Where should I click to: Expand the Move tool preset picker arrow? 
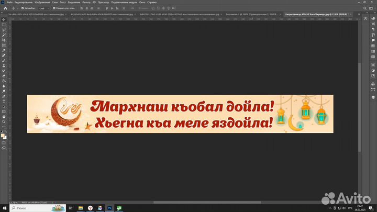[x=18, y=8]
